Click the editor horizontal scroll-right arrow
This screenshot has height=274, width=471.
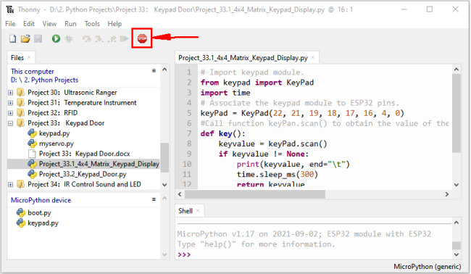[446, 194]
